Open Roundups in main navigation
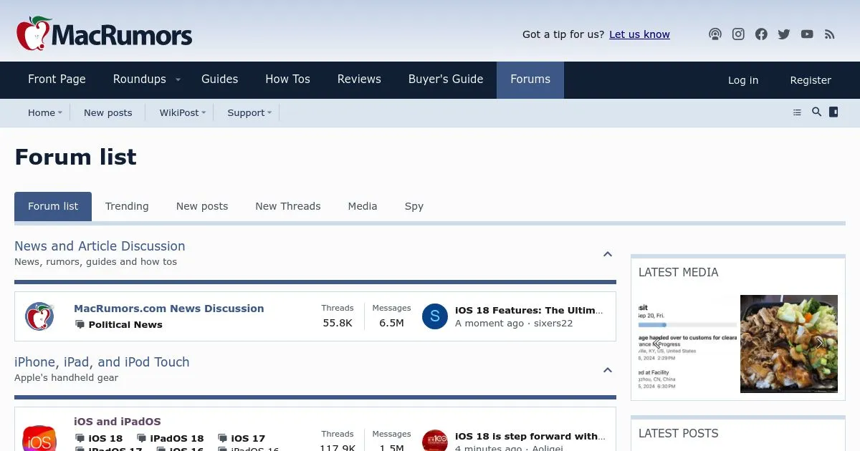The height and width of the screenshot is (451, 860). [139, 79]
